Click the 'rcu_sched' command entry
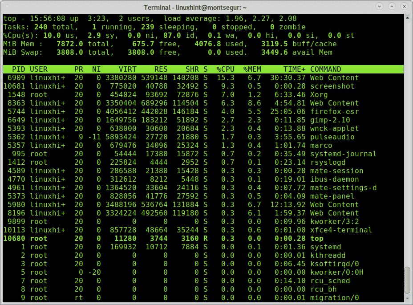The height and width of the screenshot is (305, 413). tap(330, 281)
